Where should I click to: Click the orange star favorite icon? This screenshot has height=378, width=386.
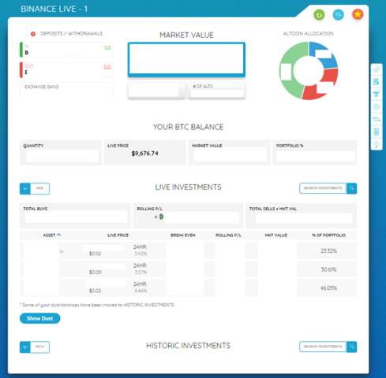coord(358,14)
